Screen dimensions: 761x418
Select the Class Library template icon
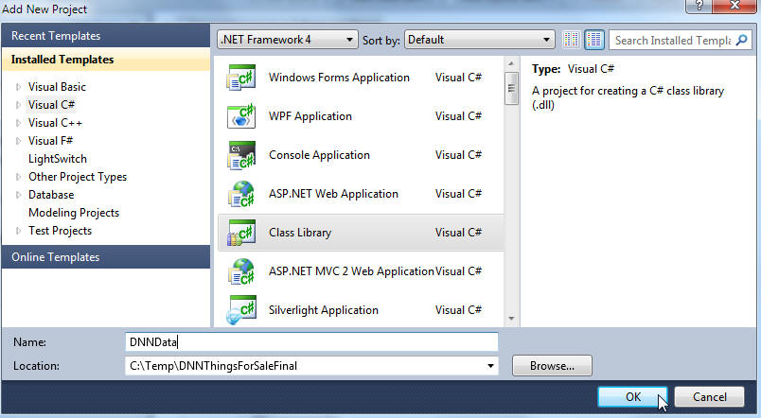[241, 233]
